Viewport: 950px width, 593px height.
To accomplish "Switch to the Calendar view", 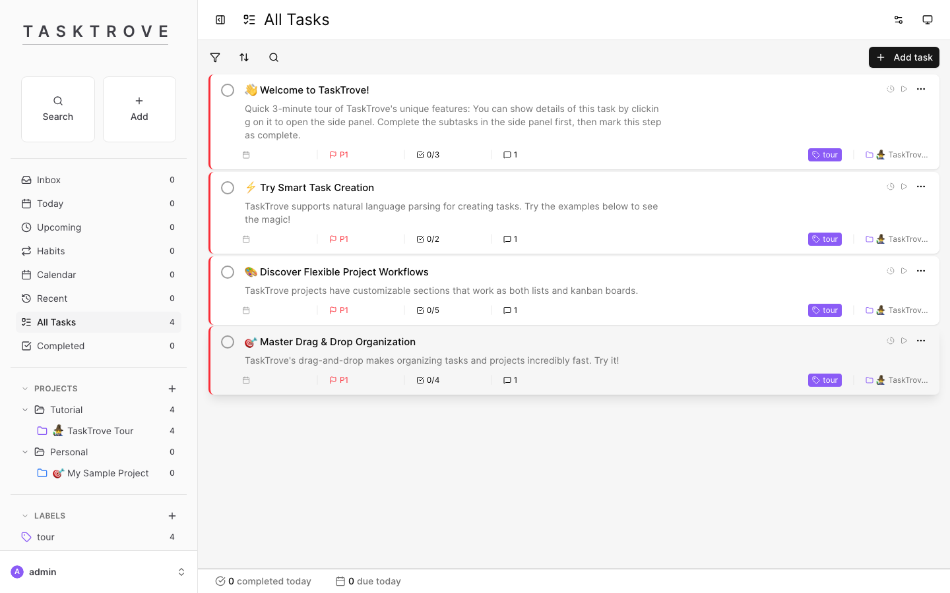I will pos(98,275).
